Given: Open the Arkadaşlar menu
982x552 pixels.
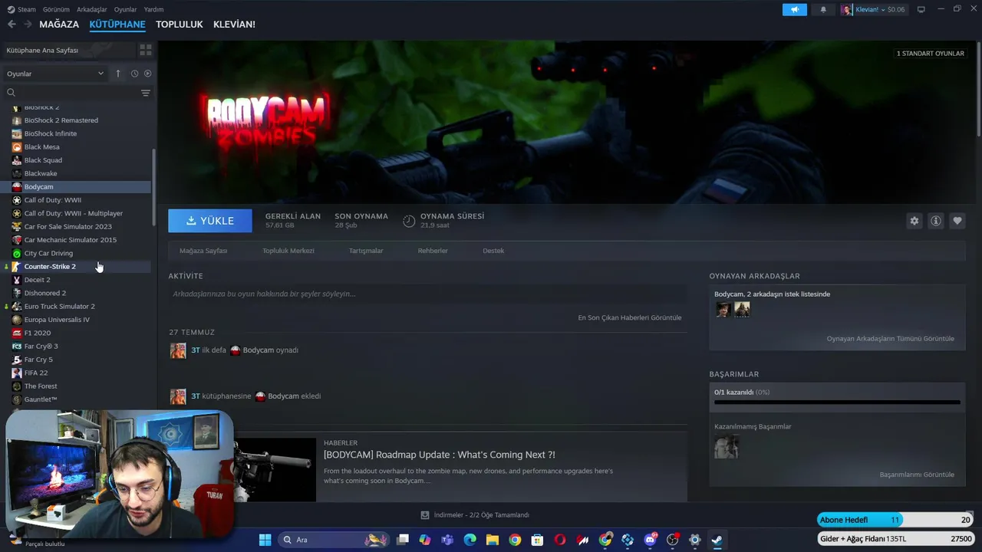Looking at the screenshot, I should 92,9.
